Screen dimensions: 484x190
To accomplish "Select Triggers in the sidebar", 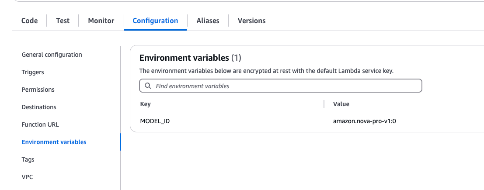I will (x=33, y=72).
